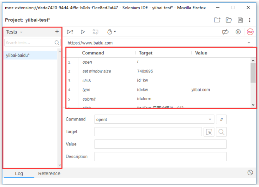Click the command list scrollbar thumb
Image resolution: width=259 pixels, height=187 pixels.
click(x=253, y=73)
